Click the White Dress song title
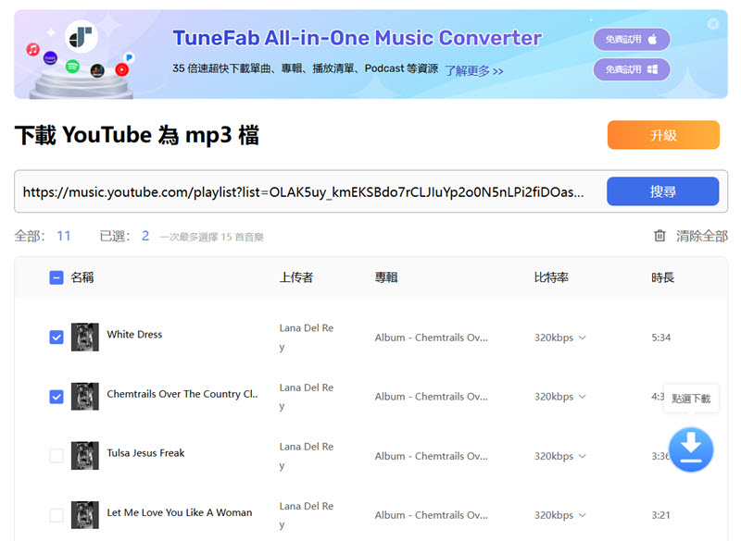 134,335
